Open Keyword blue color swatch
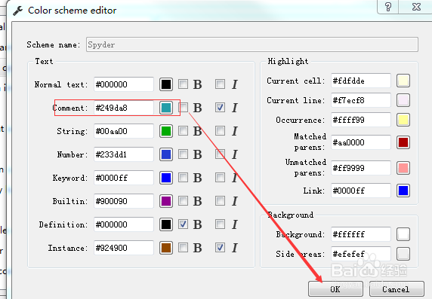Viewport: 432px width, 299px height. tap(166, 178)
